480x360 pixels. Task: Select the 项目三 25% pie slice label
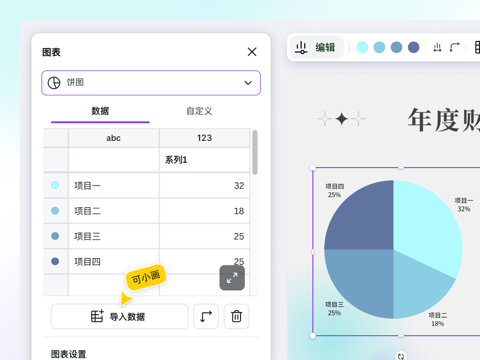click(334, 309)
